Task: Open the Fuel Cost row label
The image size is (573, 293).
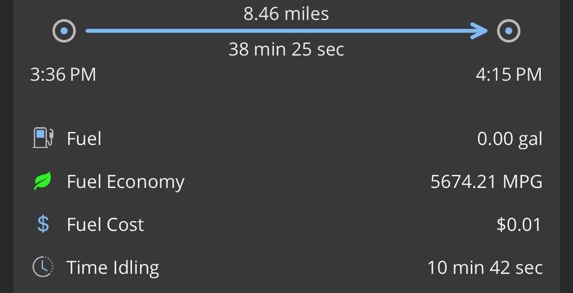Action: [x=105, y=225]
